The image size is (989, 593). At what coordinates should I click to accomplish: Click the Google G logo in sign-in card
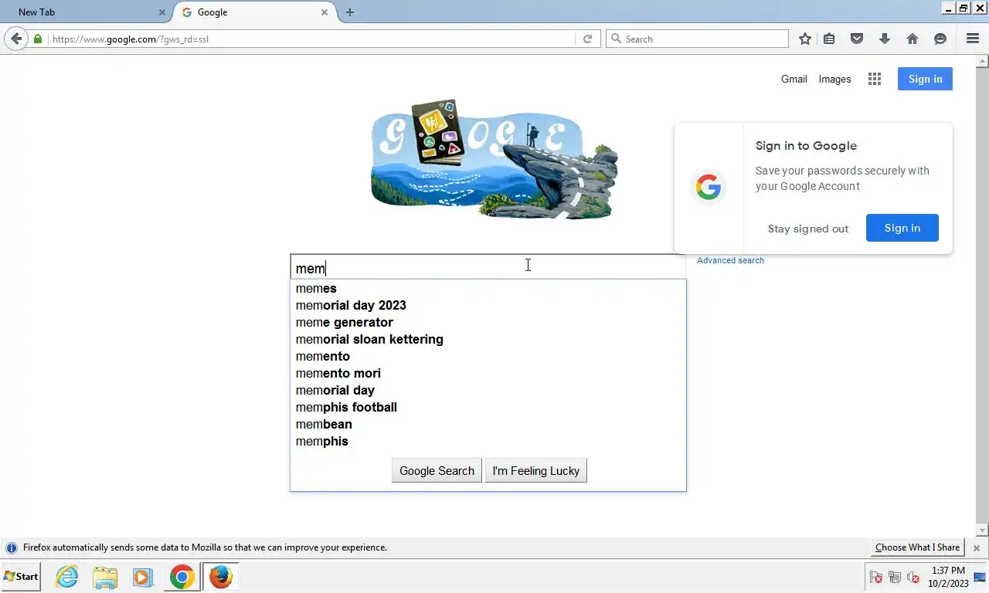pyautogui.click(x=708, y=187)
